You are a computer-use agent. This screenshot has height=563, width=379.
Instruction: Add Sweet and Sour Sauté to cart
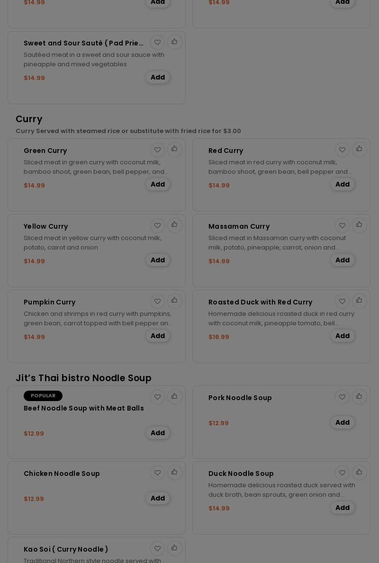point(158,77)
